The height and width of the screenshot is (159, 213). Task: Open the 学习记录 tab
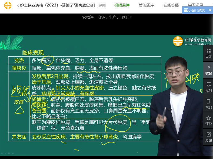pyautogui.click(x=195, y=5)
